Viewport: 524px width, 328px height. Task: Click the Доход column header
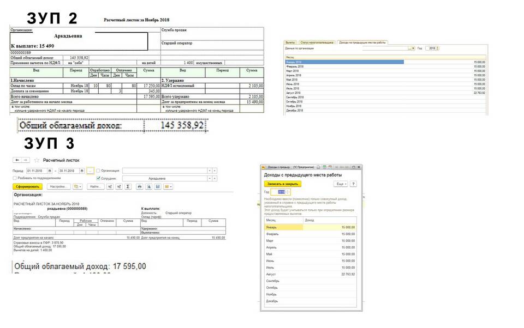[x=330, y=220]
